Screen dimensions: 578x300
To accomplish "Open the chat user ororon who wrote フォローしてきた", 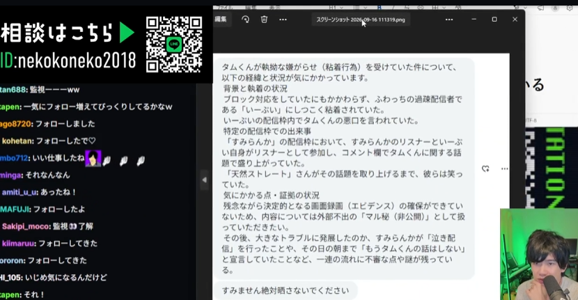I will (12, 260).
